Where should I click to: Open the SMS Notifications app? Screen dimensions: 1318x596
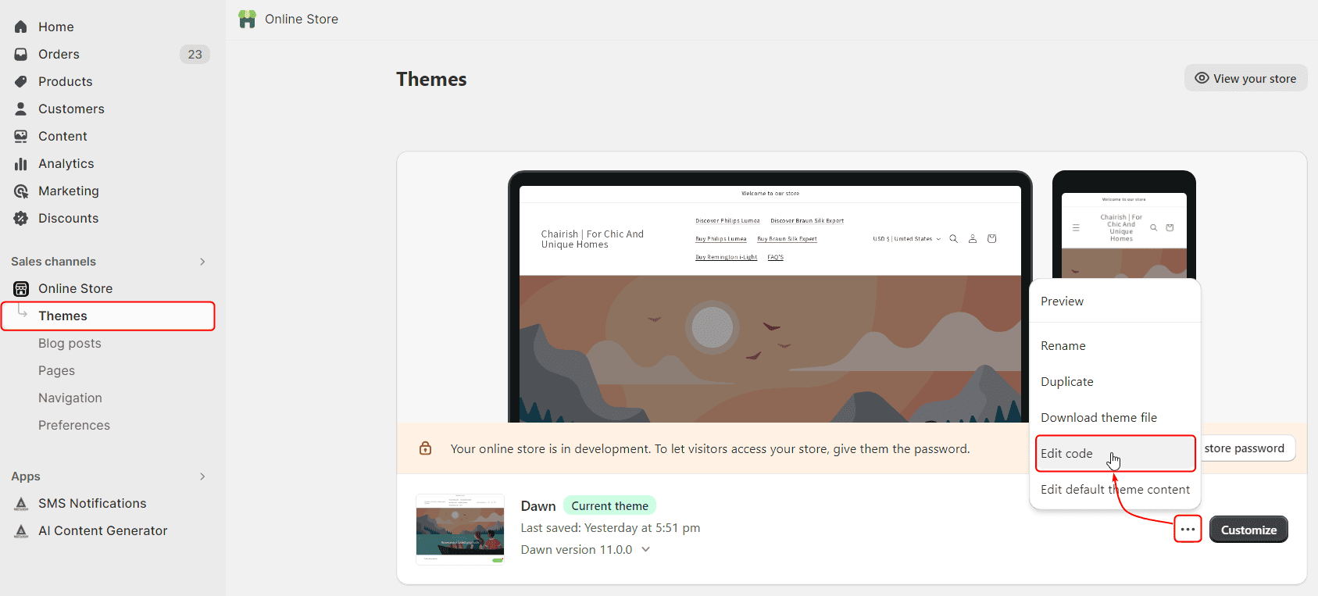(x=92, y=503)
